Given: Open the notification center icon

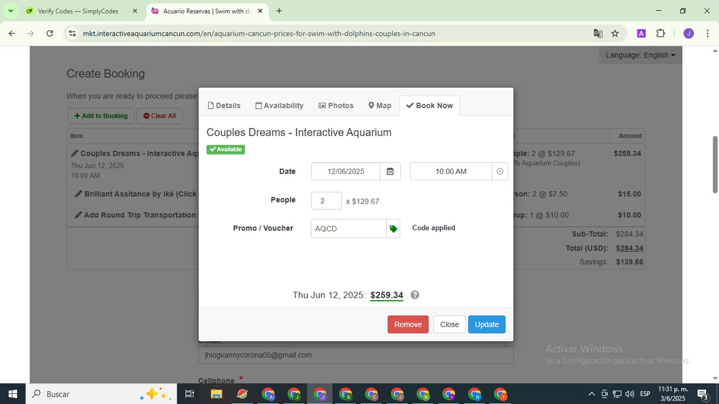Looking at the screenshot, I should pyautogui.click(x=703, y=394).
